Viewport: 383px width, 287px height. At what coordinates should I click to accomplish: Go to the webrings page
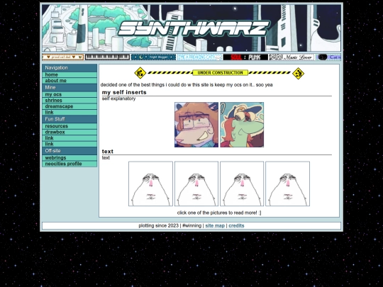click(70, 158)
